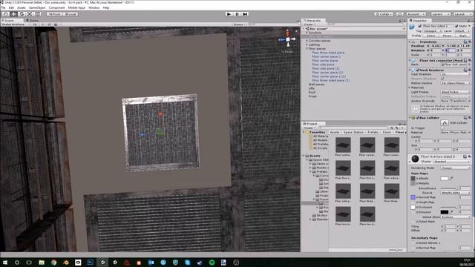Expand the Materials section
The image size is (475, 267).
pos(410,88)
